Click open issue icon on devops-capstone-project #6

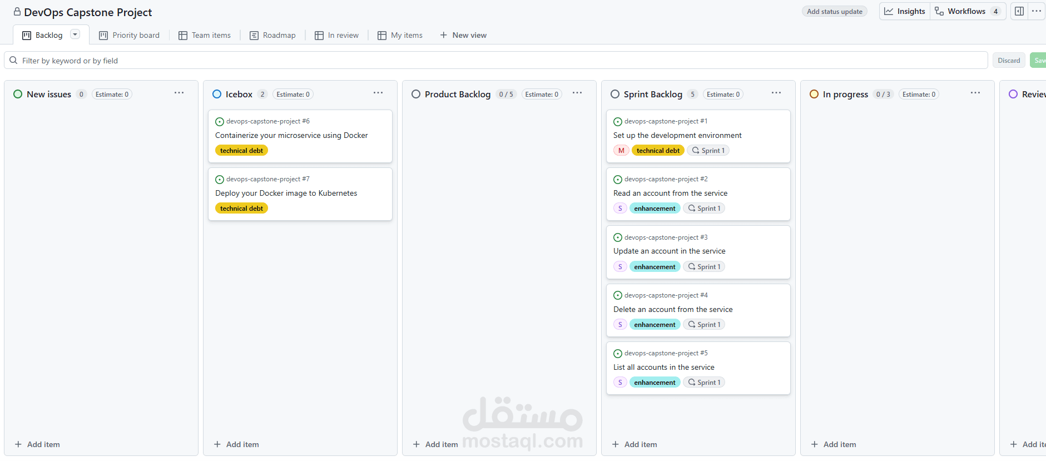coord(220,122)
